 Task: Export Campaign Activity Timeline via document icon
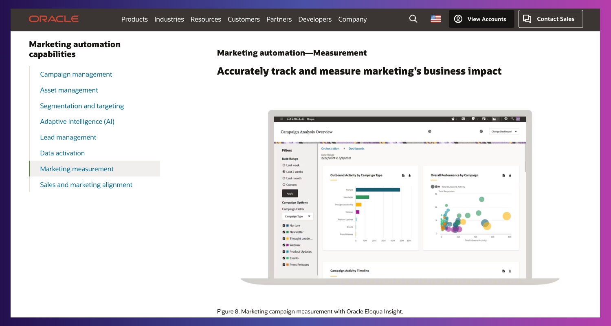(x=503, y=271)
